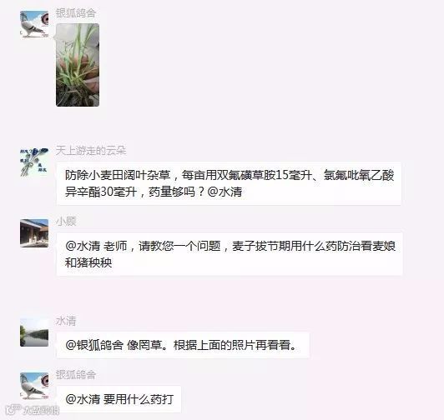
Task: Tap 银狐鸽舍's avatar beside last message
Action: tap(34, 386)
